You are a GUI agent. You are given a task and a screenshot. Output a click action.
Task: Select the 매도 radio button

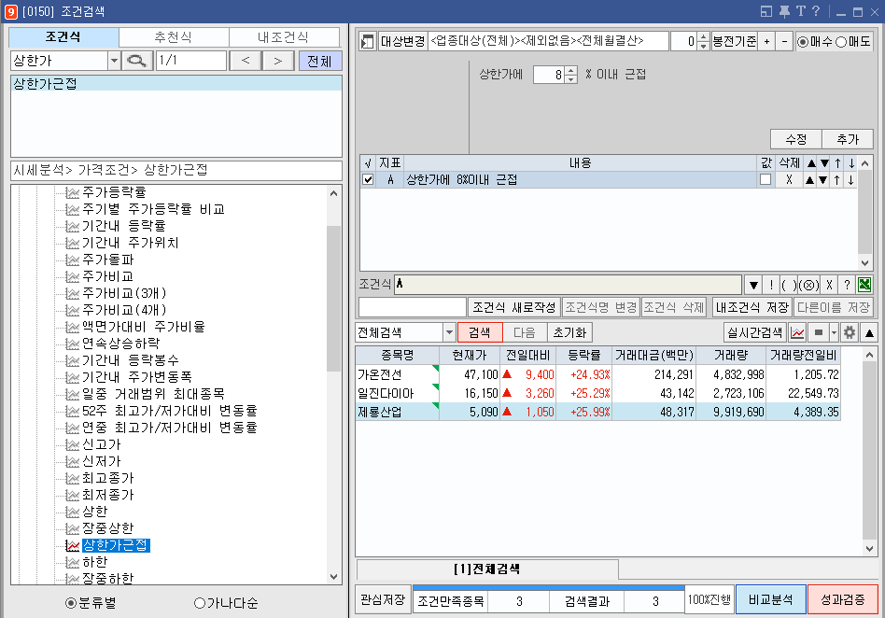[843, 41]
